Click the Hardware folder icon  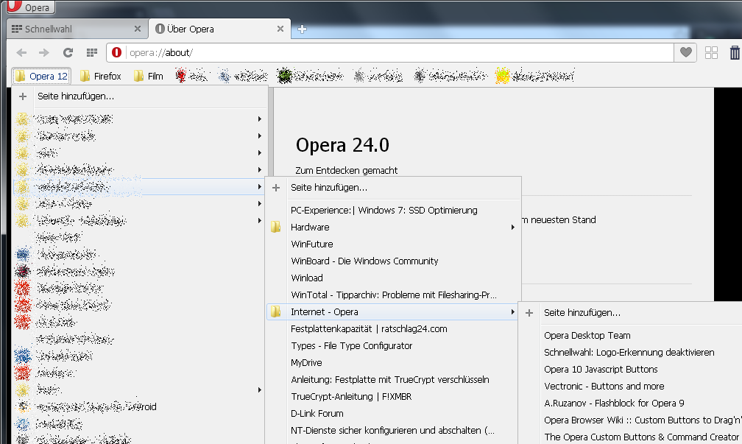tap(276, 228)
